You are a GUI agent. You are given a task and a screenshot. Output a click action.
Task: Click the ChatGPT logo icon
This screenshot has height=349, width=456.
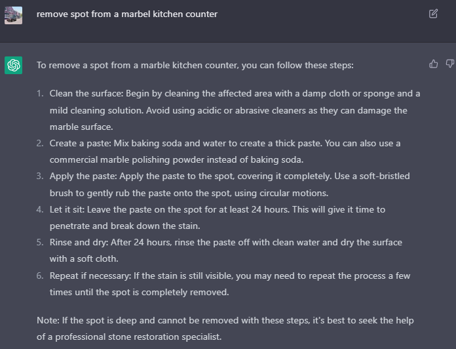[x=13, y=65]
